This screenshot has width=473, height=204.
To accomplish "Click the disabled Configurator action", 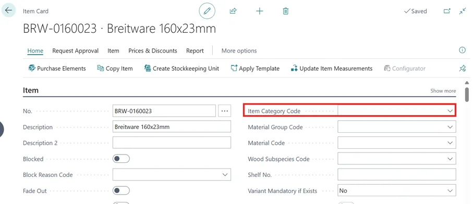I will (x=405, y=69).
